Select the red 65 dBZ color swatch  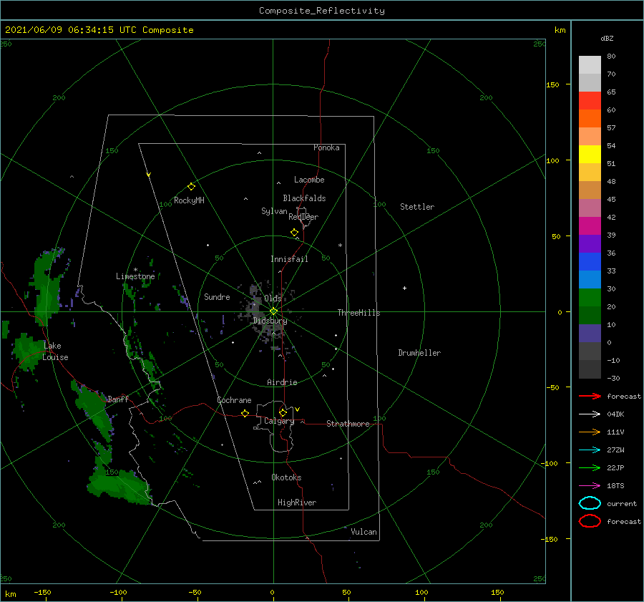[x=590, y=101]
